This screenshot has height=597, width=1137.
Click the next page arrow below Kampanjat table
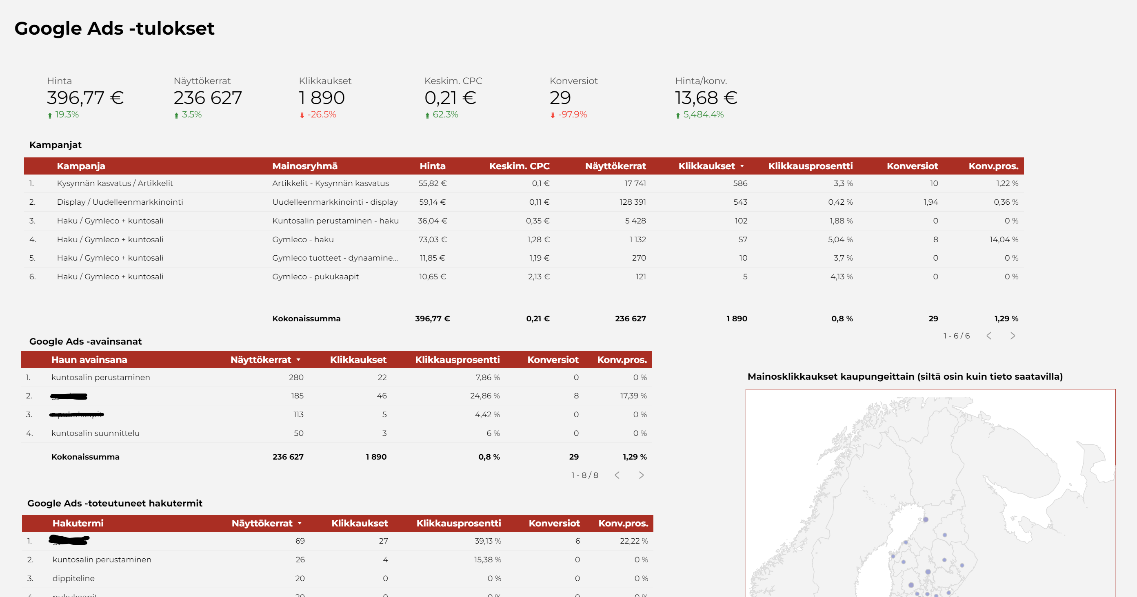[x=1013, y=336]
